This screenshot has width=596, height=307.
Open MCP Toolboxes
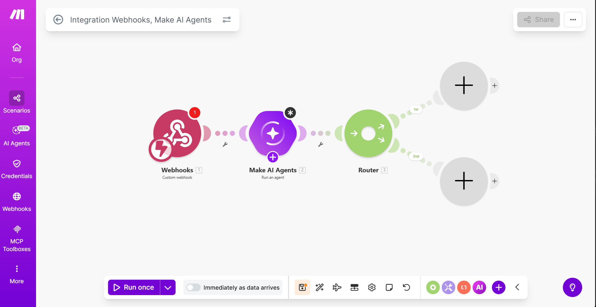click(17, 238)
